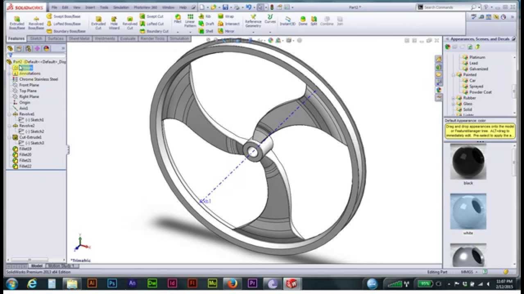Select the Extruded Boss/Base tool
The height and width of the screenshot is (294, 524).
click(17, 23)
